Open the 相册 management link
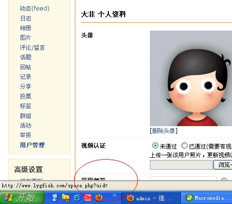This screenshot has height=204, width=232. (x=25, y=28)
